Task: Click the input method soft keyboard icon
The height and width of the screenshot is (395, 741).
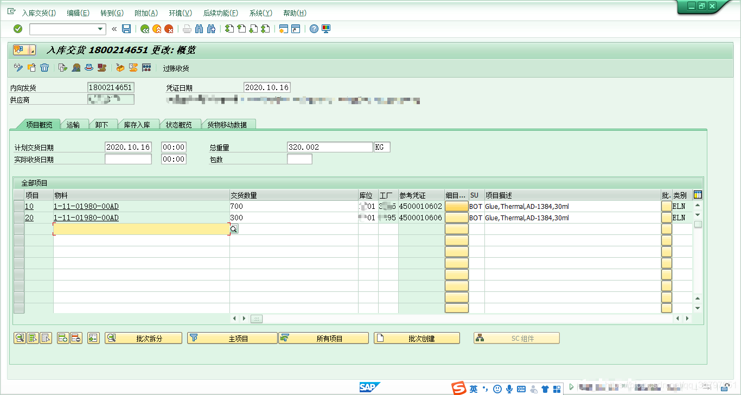Action: 521,388
